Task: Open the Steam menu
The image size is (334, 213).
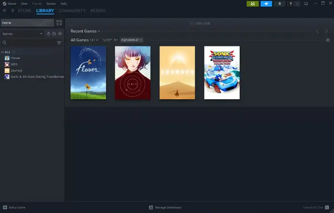Action: pos(12,4)
